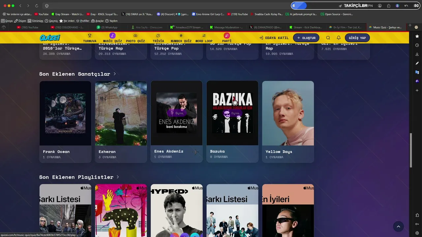Open the HYPED playlist cover
This screenshot has width=422, height=237.
pyautogui.click(x=177, y=210)
